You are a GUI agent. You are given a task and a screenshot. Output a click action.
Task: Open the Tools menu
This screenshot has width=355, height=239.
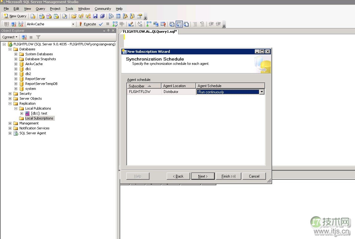point(69,9)
